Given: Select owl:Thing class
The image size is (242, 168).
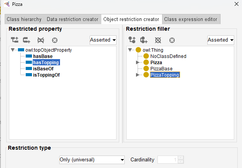Looking at the screenshot, I should [x=153, y=50].
